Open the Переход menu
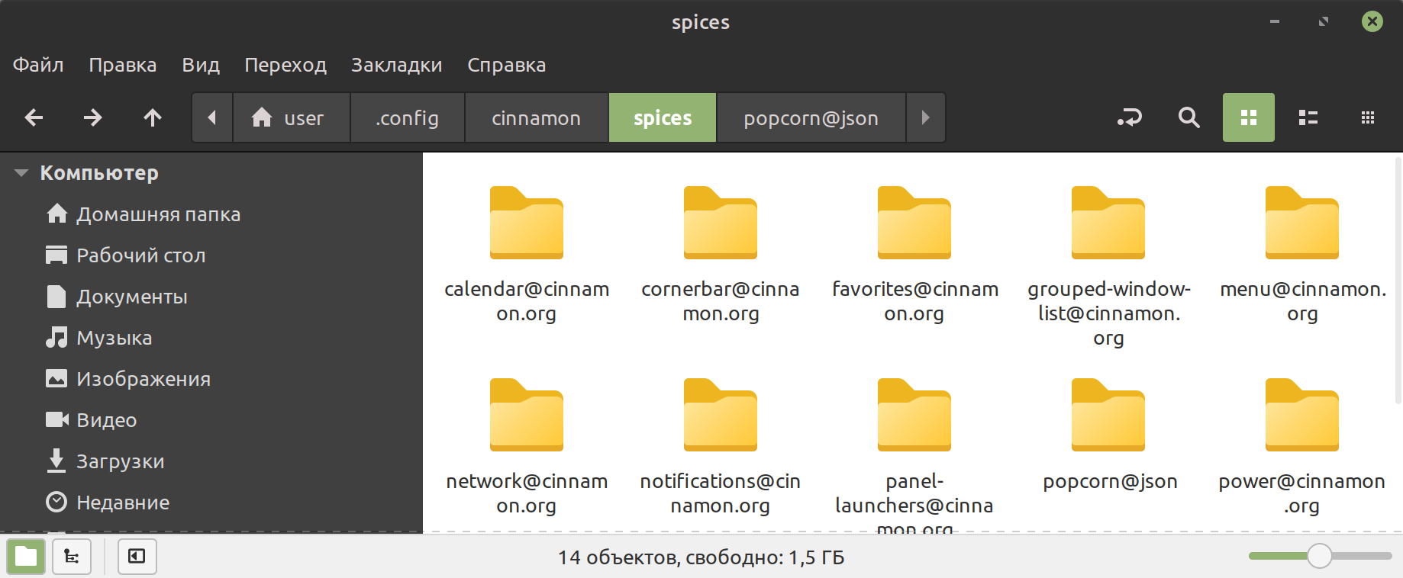The height and width of the screenshot is (578, 1403). (285, 65)
